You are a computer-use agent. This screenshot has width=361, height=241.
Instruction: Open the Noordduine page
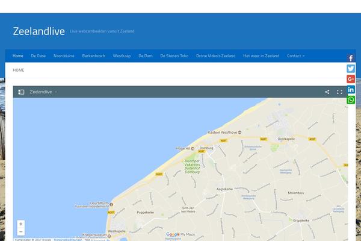(x=64, y=56)
